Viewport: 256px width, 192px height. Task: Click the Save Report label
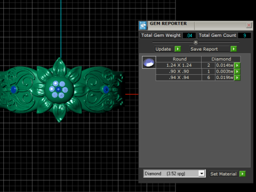[x=210, y=49]
